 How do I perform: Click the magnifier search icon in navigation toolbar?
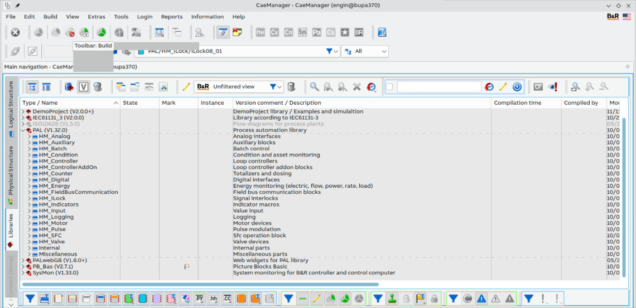pyautogui.click(x=315, y=87)
